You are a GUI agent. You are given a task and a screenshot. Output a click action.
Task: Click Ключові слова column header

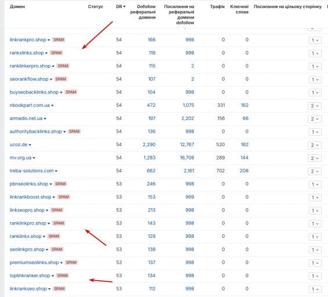coord(239,9)
